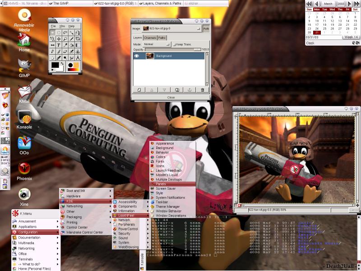This screenshot has width=361, height=271.
Task: Select the Airbrush tool
Action: click(x=72, y=51)
